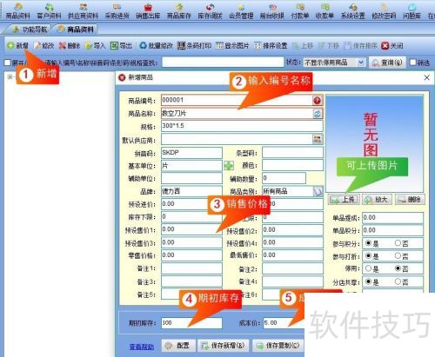Click the 保存新增 button

pyautogui.click(x=224, y=346)
